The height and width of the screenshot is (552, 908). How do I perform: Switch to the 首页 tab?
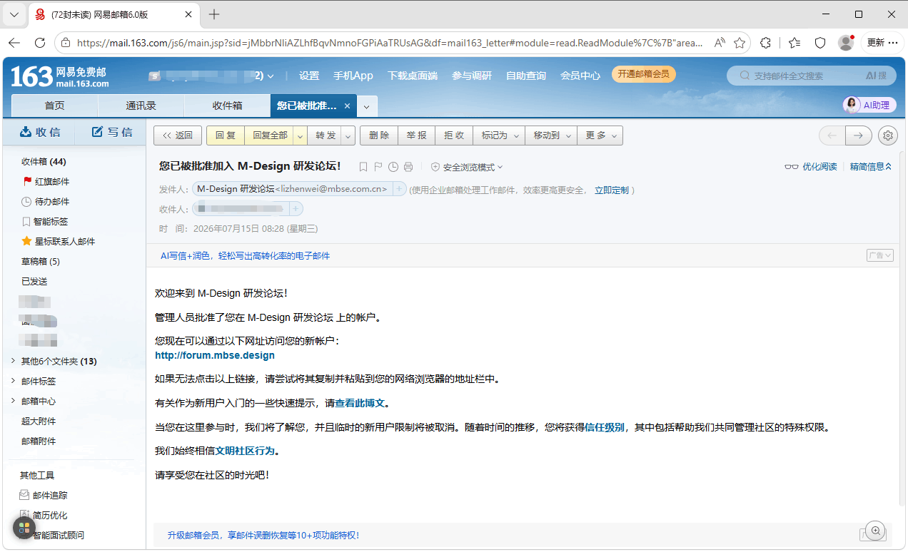tap(55, 106)
